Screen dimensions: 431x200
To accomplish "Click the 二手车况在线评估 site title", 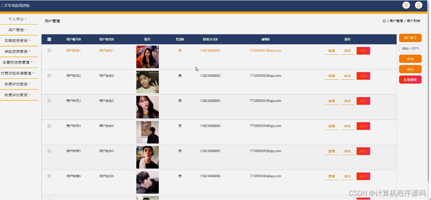I will pos(15,5).
